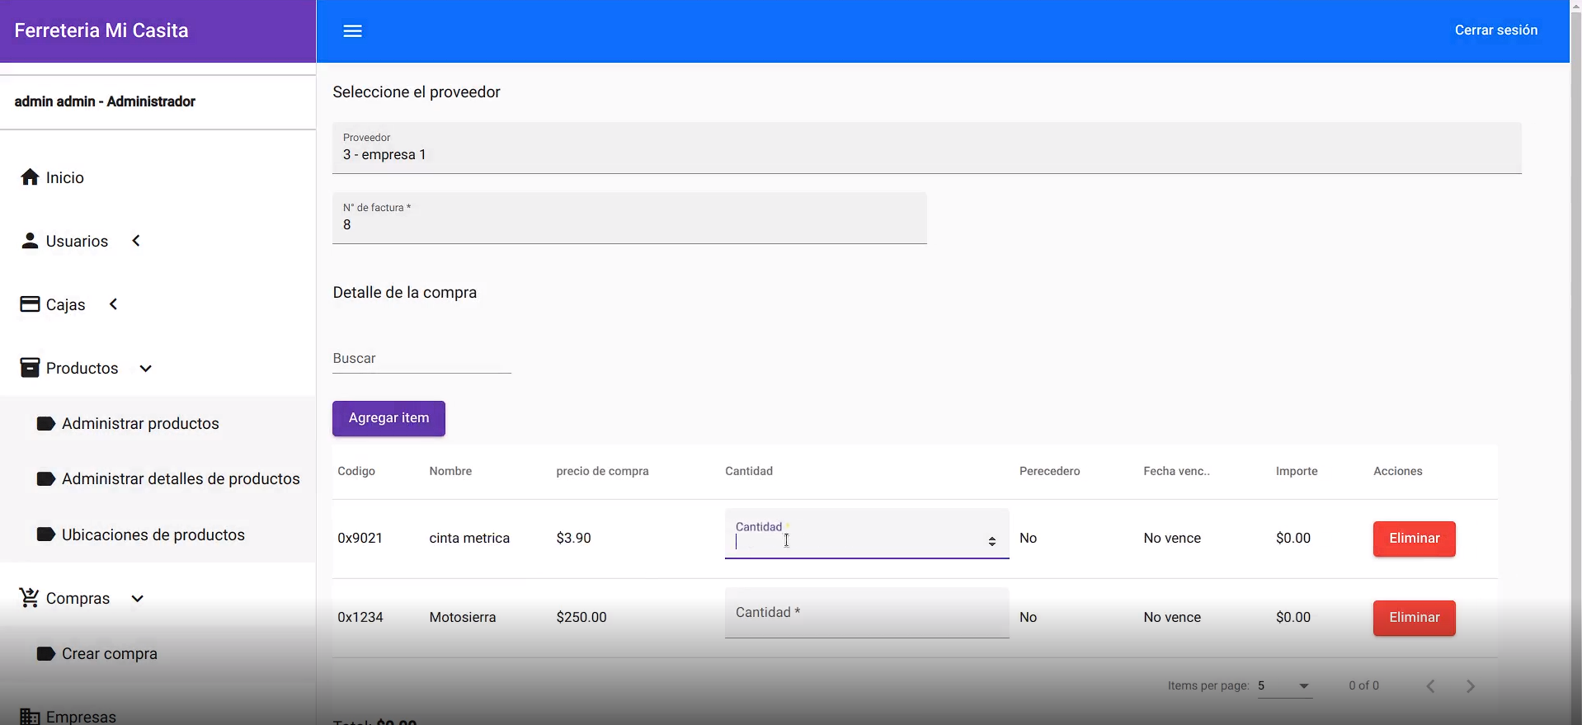Click the Productos box icon
1582x725 pixels.
tap(30, 368)
